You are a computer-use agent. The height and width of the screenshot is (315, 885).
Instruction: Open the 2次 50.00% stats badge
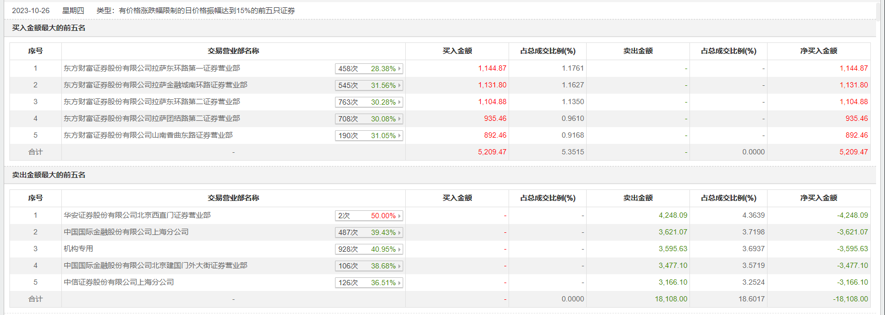[x=369, y=216]
